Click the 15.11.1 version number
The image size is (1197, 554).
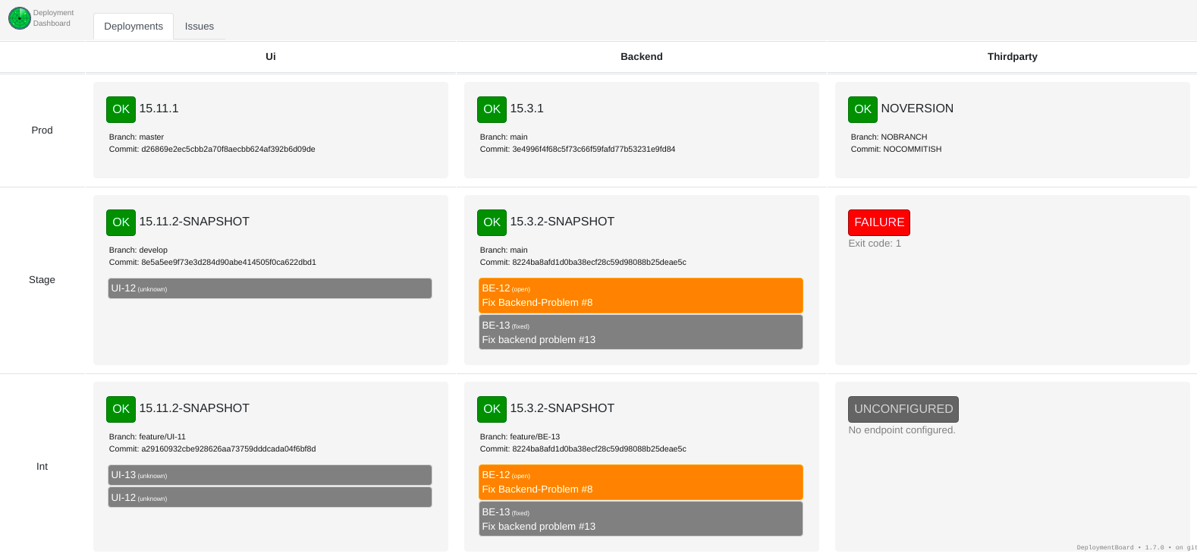(x=159, y=109)
